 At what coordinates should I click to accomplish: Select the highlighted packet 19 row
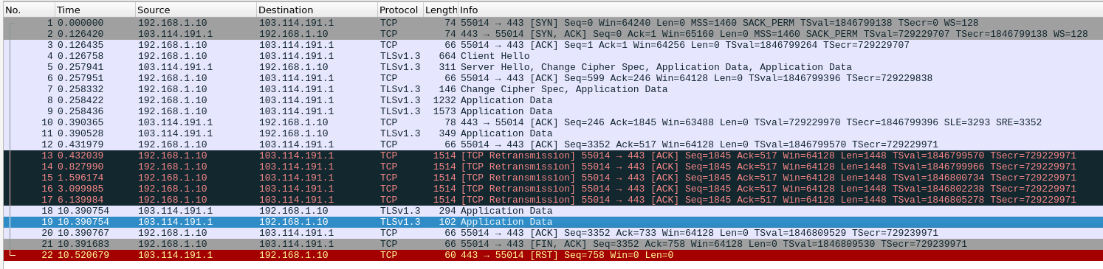tap(551, 222)
